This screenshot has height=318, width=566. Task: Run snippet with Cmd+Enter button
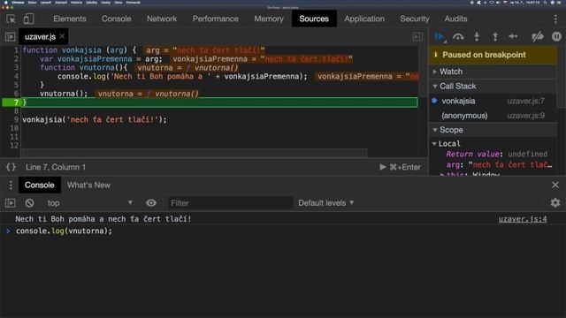point(401,167)
